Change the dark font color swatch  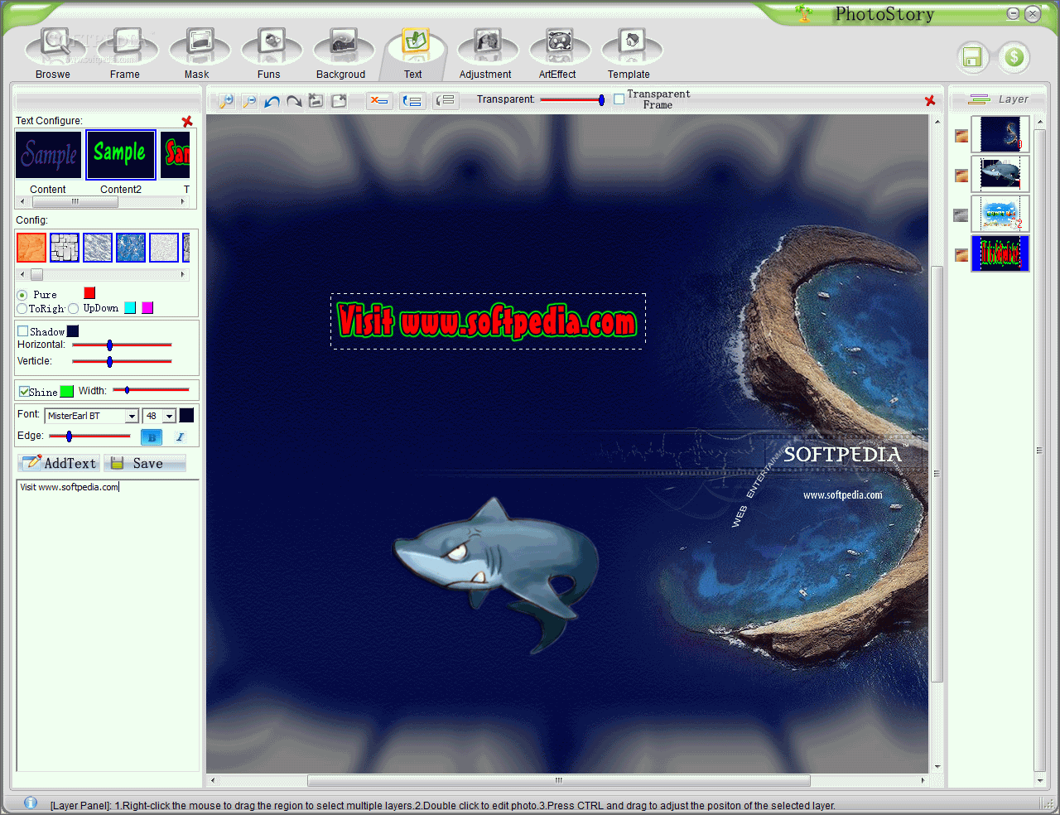coord(186,415)
